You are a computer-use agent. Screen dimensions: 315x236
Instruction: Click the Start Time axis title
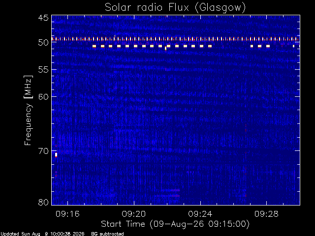175,224
